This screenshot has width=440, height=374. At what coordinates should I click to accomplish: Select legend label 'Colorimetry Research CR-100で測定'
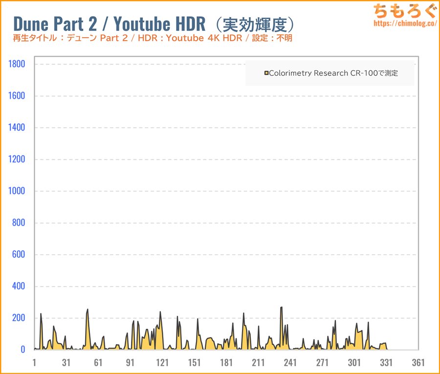click(333, 73)
